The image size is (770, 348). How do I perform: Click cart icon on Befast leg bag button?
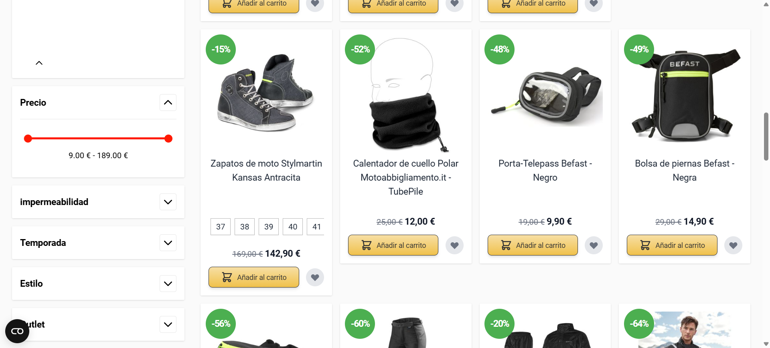[645, 245]
